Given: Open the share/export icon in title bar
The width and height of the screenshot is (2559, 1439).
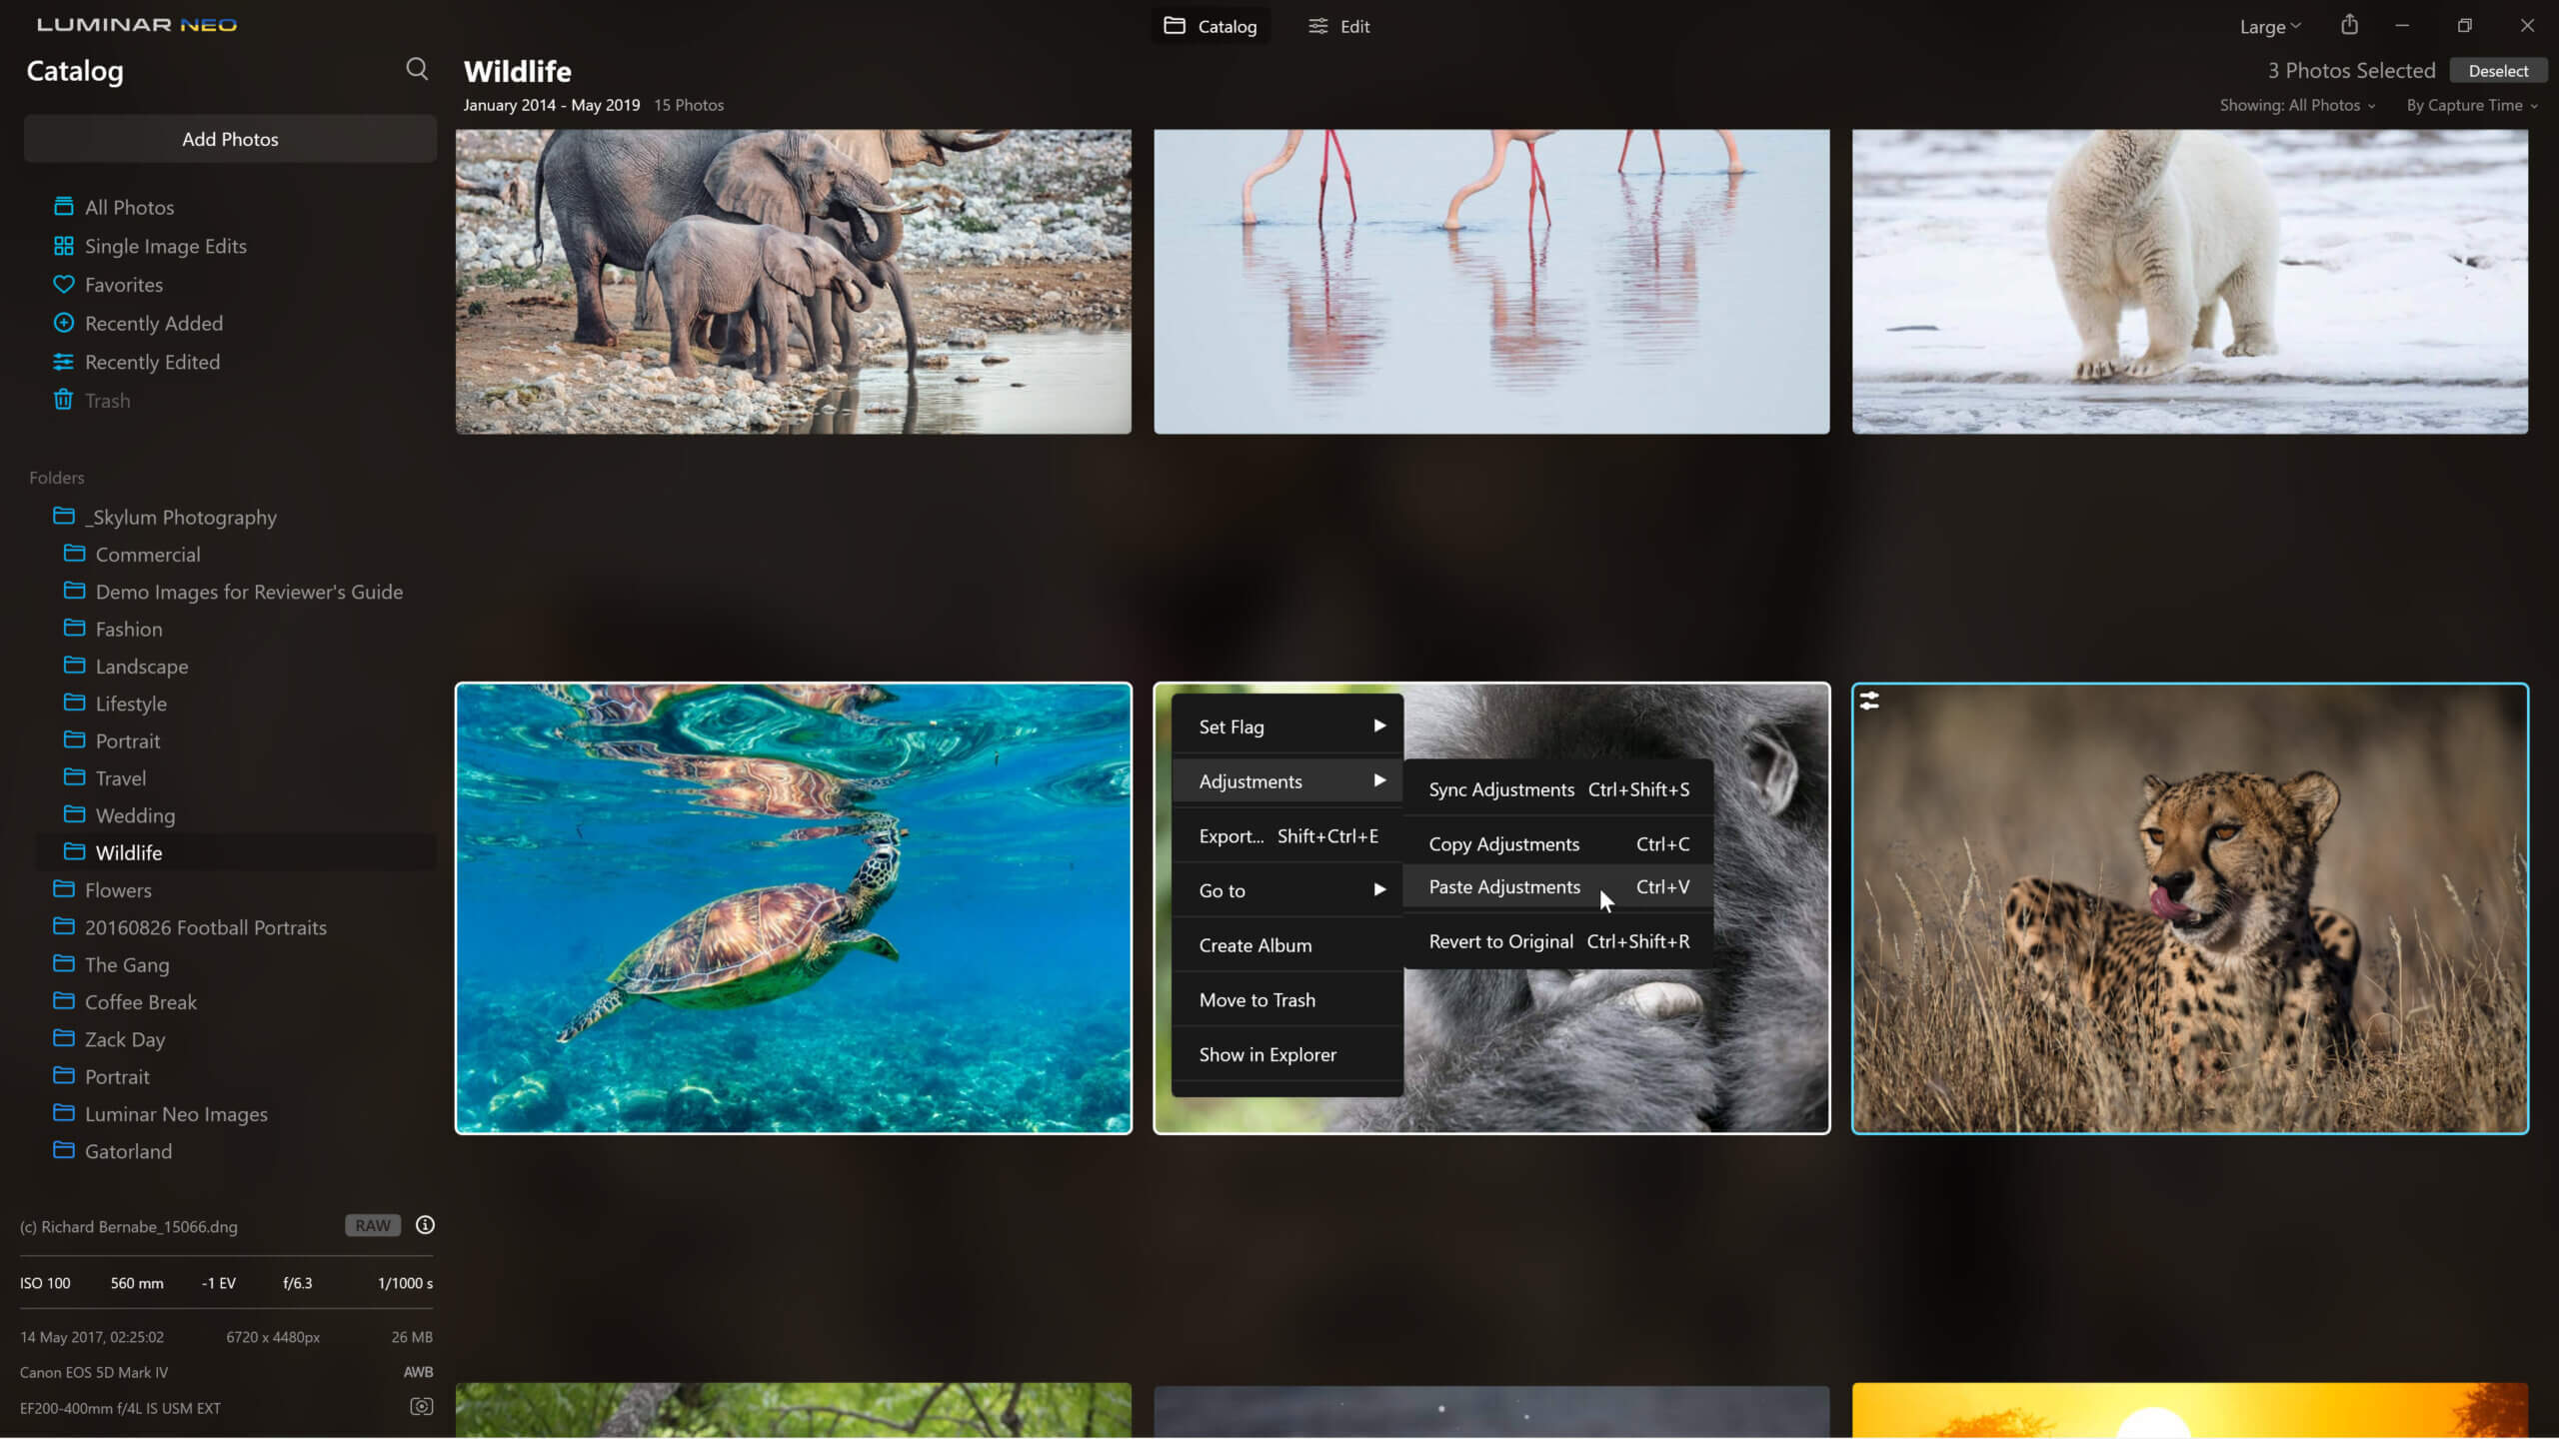Looking at the screenshot, I should pos(2349,25).
